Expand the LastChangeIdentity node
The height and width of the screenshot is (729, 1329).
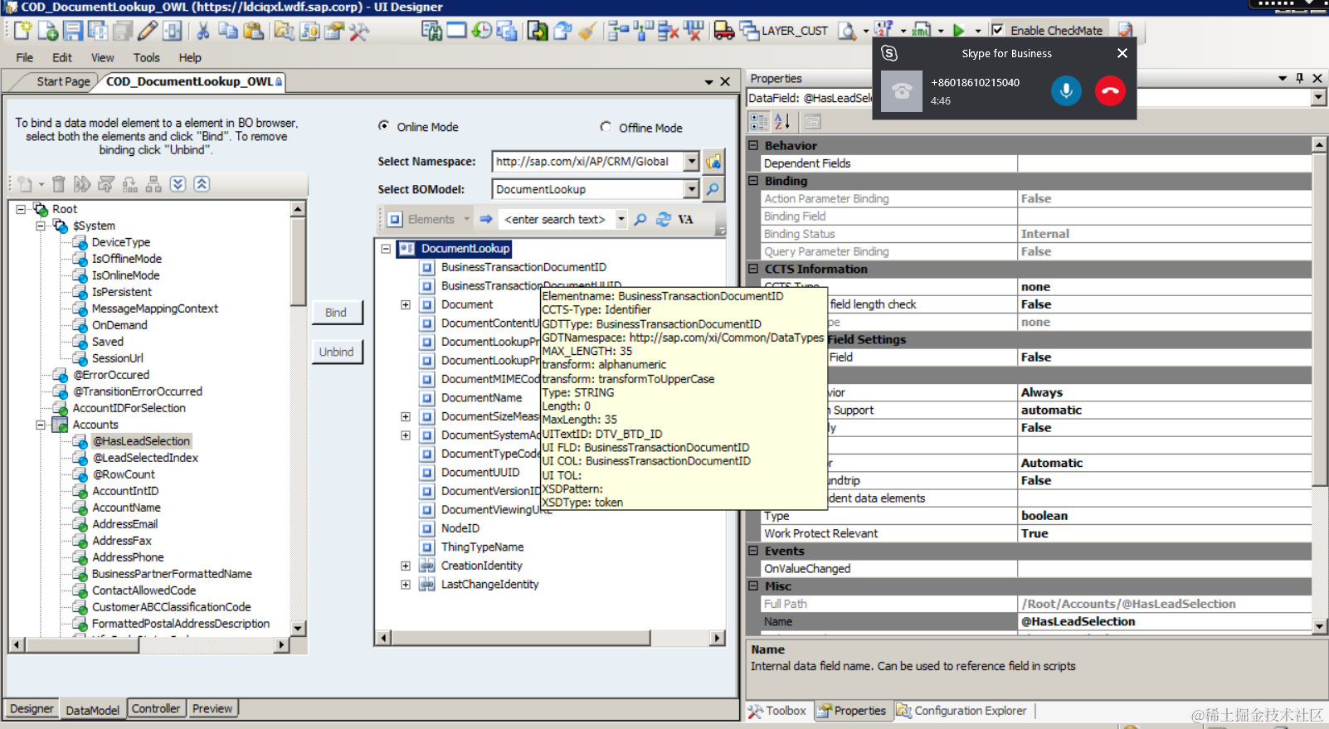[406, 585]
